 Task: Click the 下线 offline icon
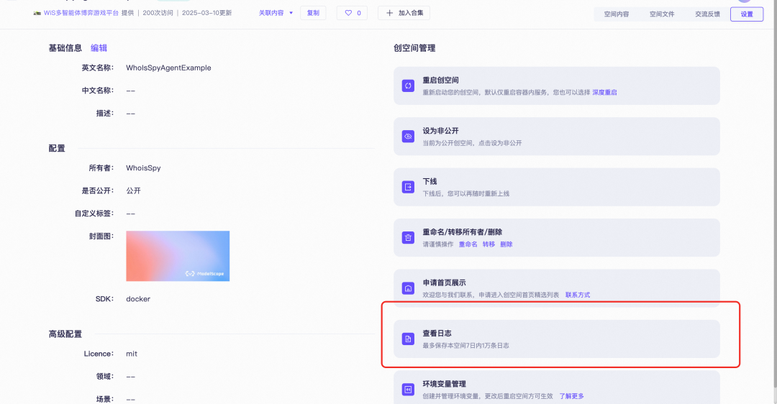(408, 187)
